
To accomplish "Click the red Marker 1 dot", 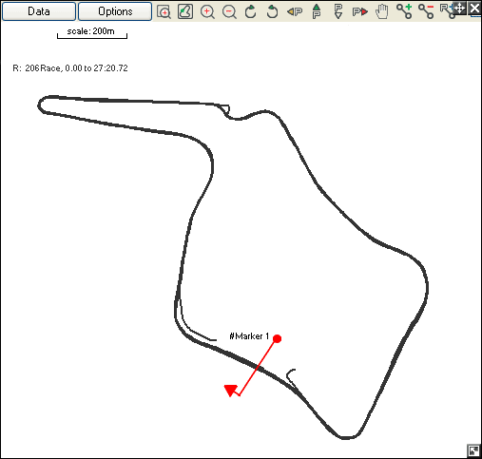I will tap(277, 338).
